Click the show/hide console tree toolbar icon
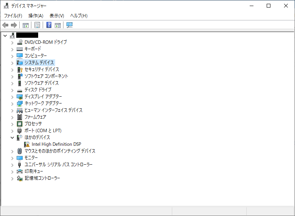Viewport: 295px width, 216px height. click(26, 25)
